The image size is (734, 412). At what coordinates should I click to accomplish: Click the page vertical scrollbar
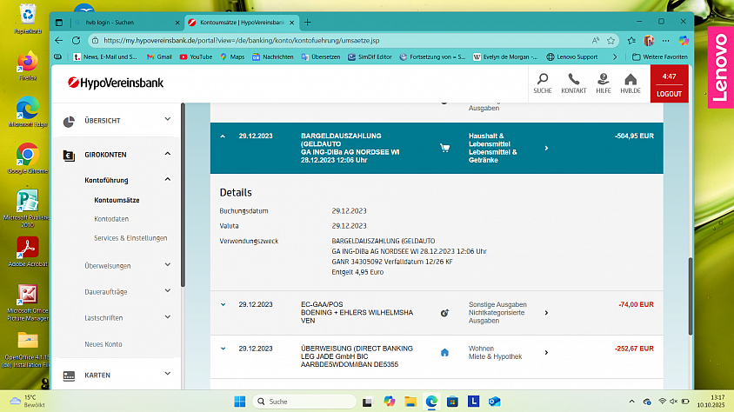pyautogui.click(x=691, y=296)
